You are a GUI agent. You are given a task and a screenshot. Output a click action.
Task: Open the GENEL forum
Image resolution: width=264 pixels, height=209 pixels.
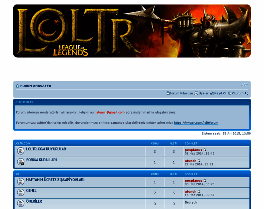(31, 191)
